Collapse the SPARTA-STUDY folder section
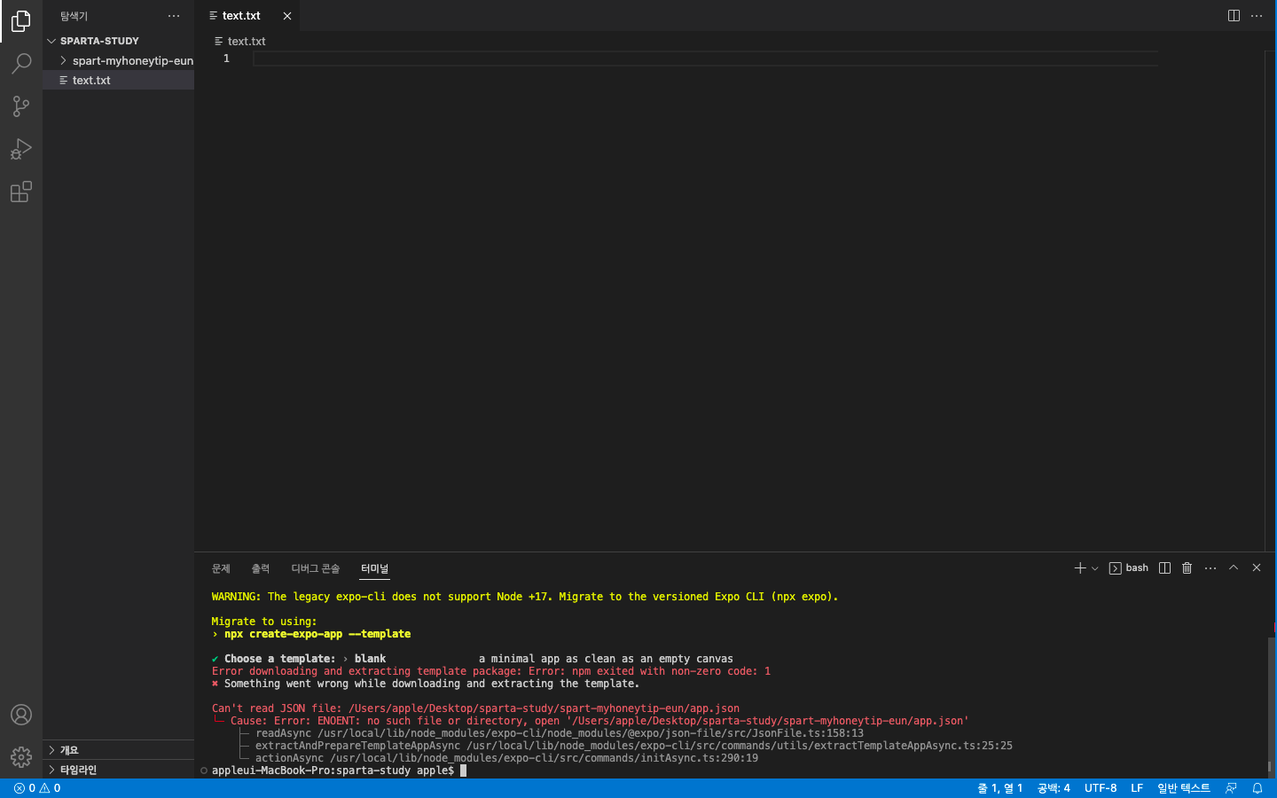 (119, 41)
